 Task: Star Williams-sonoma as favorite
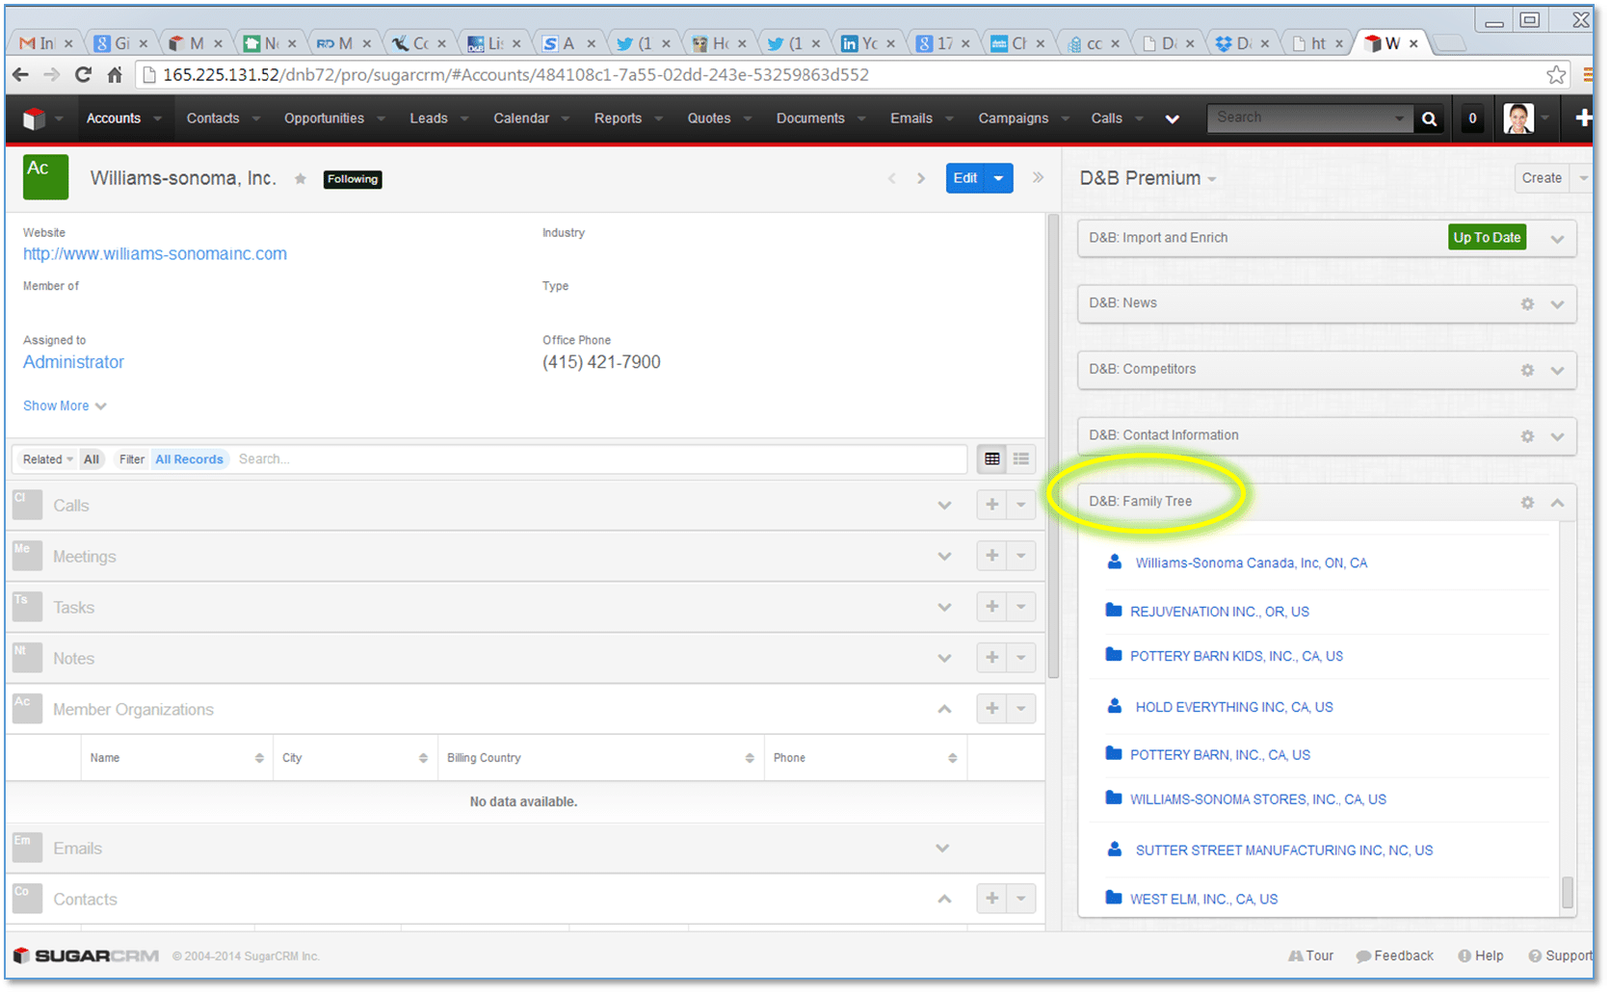(301, 179)
